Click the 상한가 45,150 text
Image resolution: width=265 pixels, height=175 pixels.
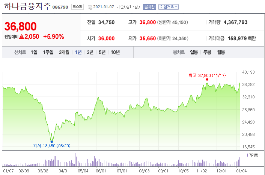[x=173, y=22]
